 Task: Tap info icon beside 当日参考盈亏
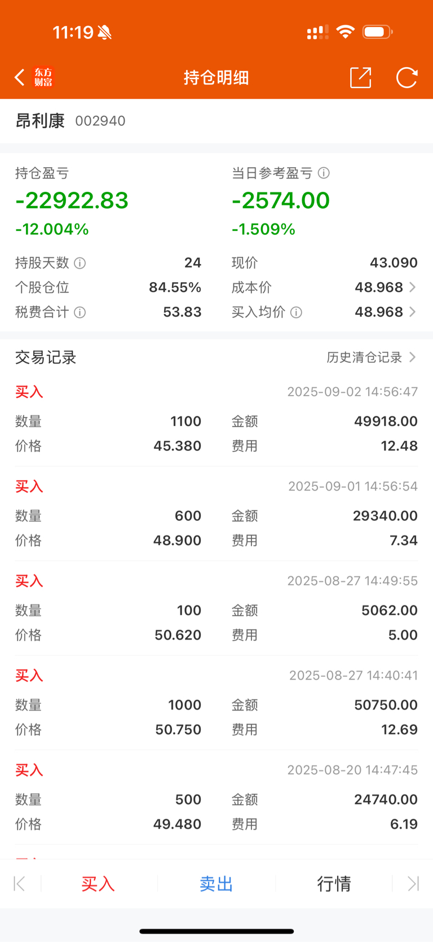pos(324,173)
